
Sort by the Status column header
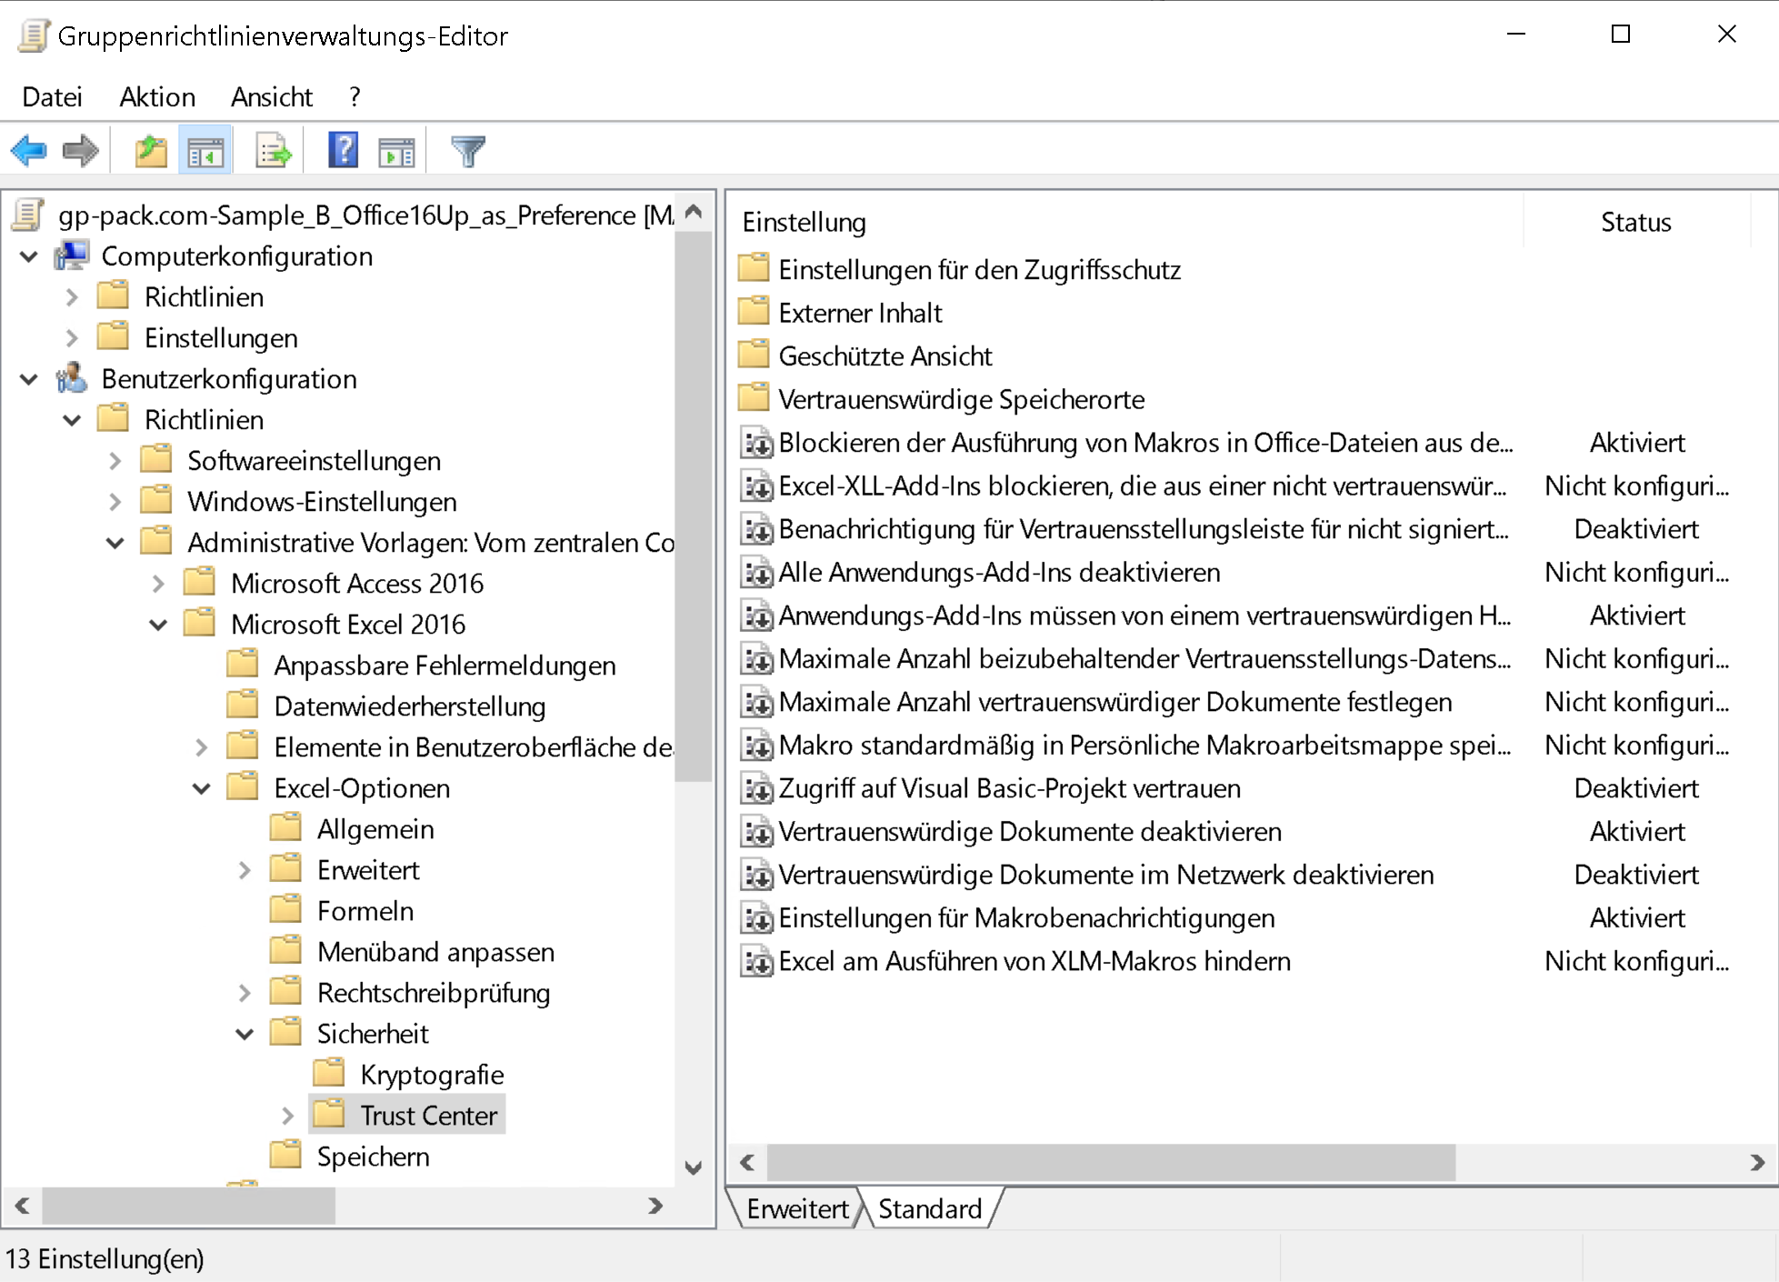(1636, 222)
